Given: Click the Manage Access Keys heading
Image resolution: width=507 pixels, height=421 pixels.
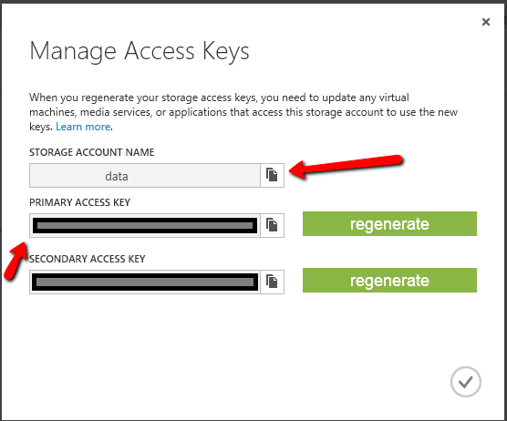Looking at the screenshot, I should (x=140, y=51).
